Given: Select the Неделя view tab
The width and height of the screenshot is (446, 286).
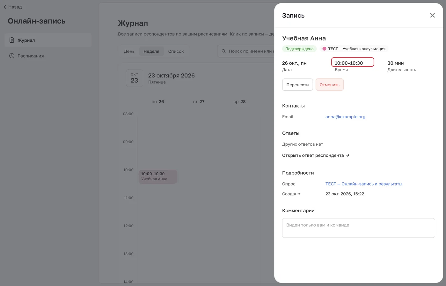Looking at the screenshot, I should pyautogui.click(x=151, y=51).
